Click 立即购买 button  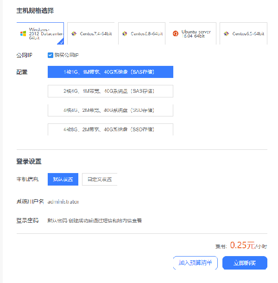click(245, 263)
